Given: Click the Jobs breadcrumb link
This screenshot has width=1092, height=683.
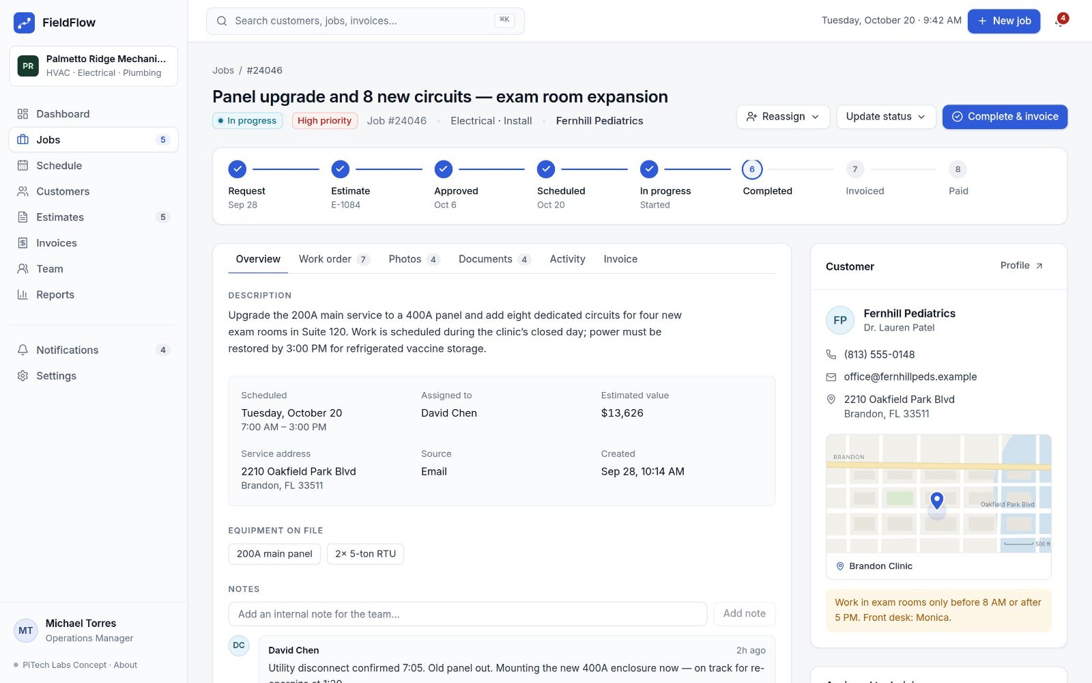Looking at the screenshot, I should coord(223,70).
